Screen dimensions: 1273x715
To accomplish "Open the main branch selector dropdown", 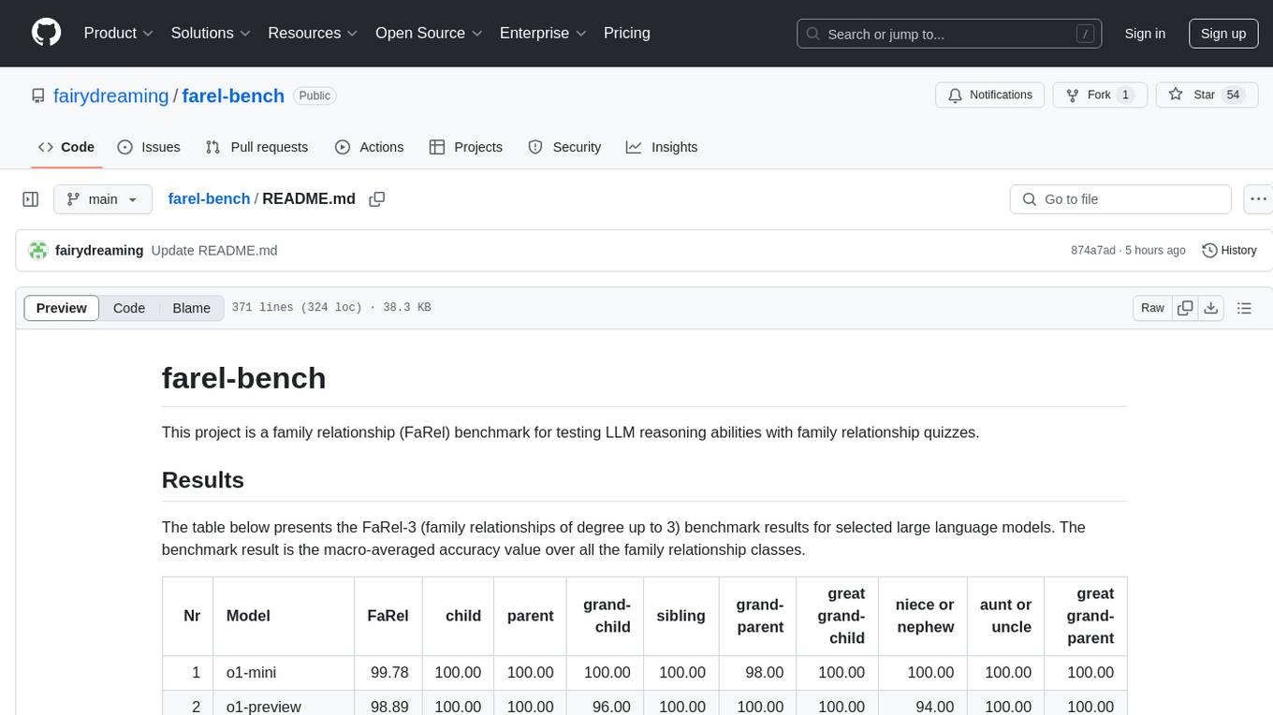I will pyautogui.click(x=103, y=199).
